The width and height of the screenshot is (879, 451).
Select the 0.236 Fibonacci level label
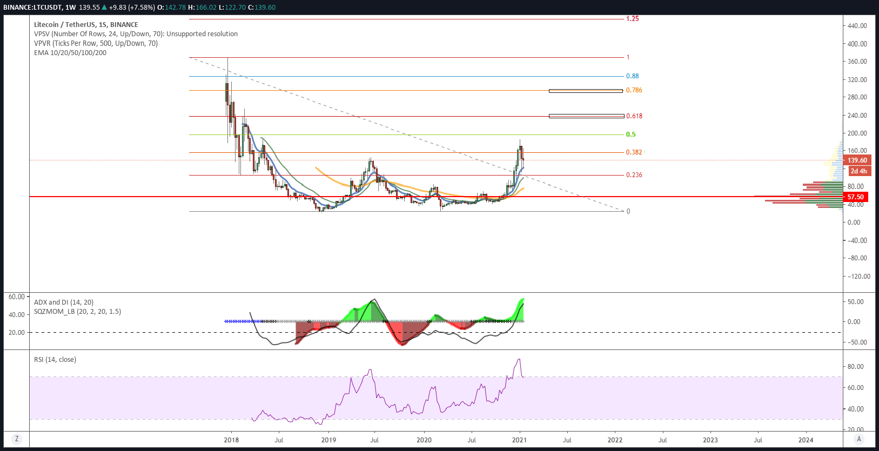tap(634, 175)
